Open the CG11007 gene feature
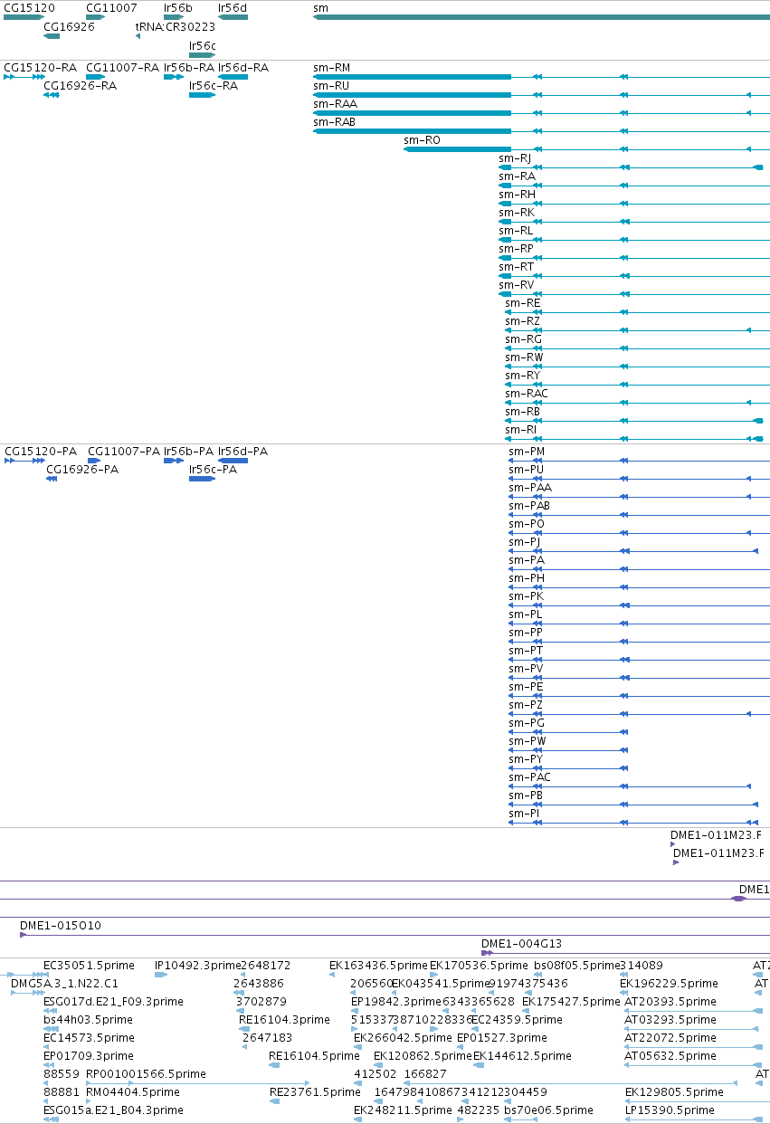The image size is (770, 1124). click(96, 17)
